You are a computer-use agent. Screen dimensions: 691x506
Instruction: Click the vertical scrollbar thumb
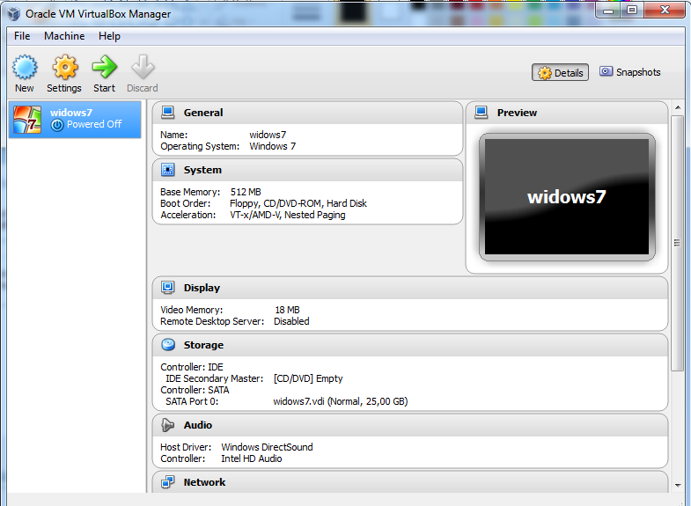677,243
